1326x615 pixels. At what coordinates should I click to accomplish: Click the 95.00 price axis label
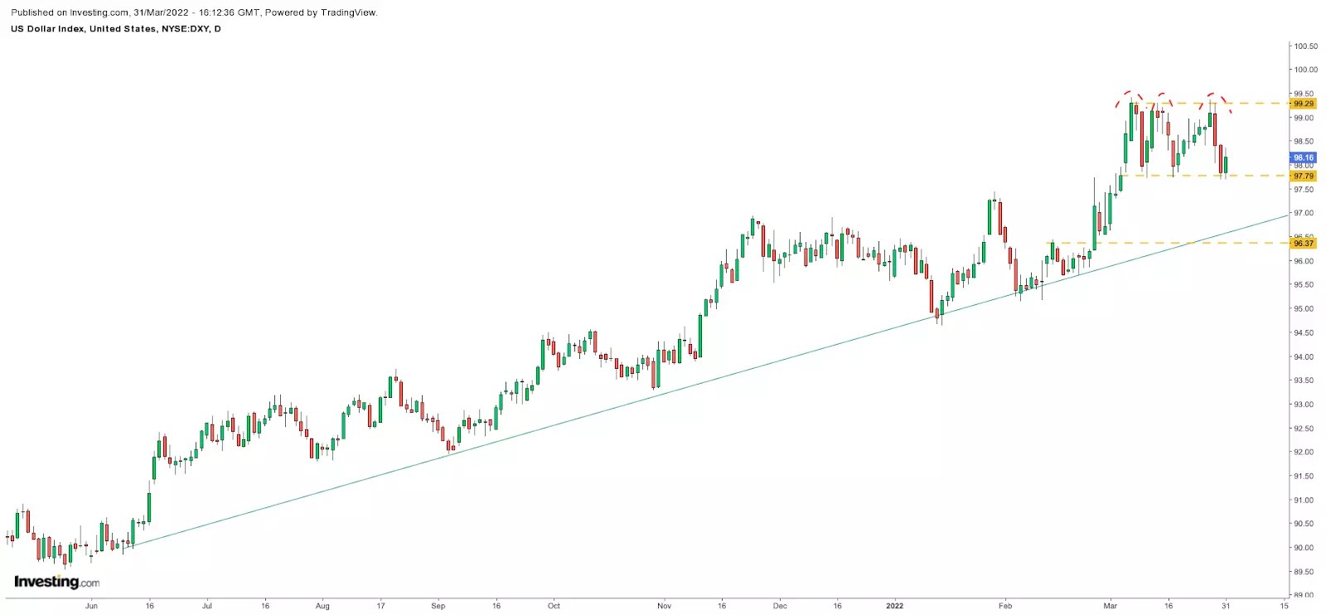(1304, 308)
